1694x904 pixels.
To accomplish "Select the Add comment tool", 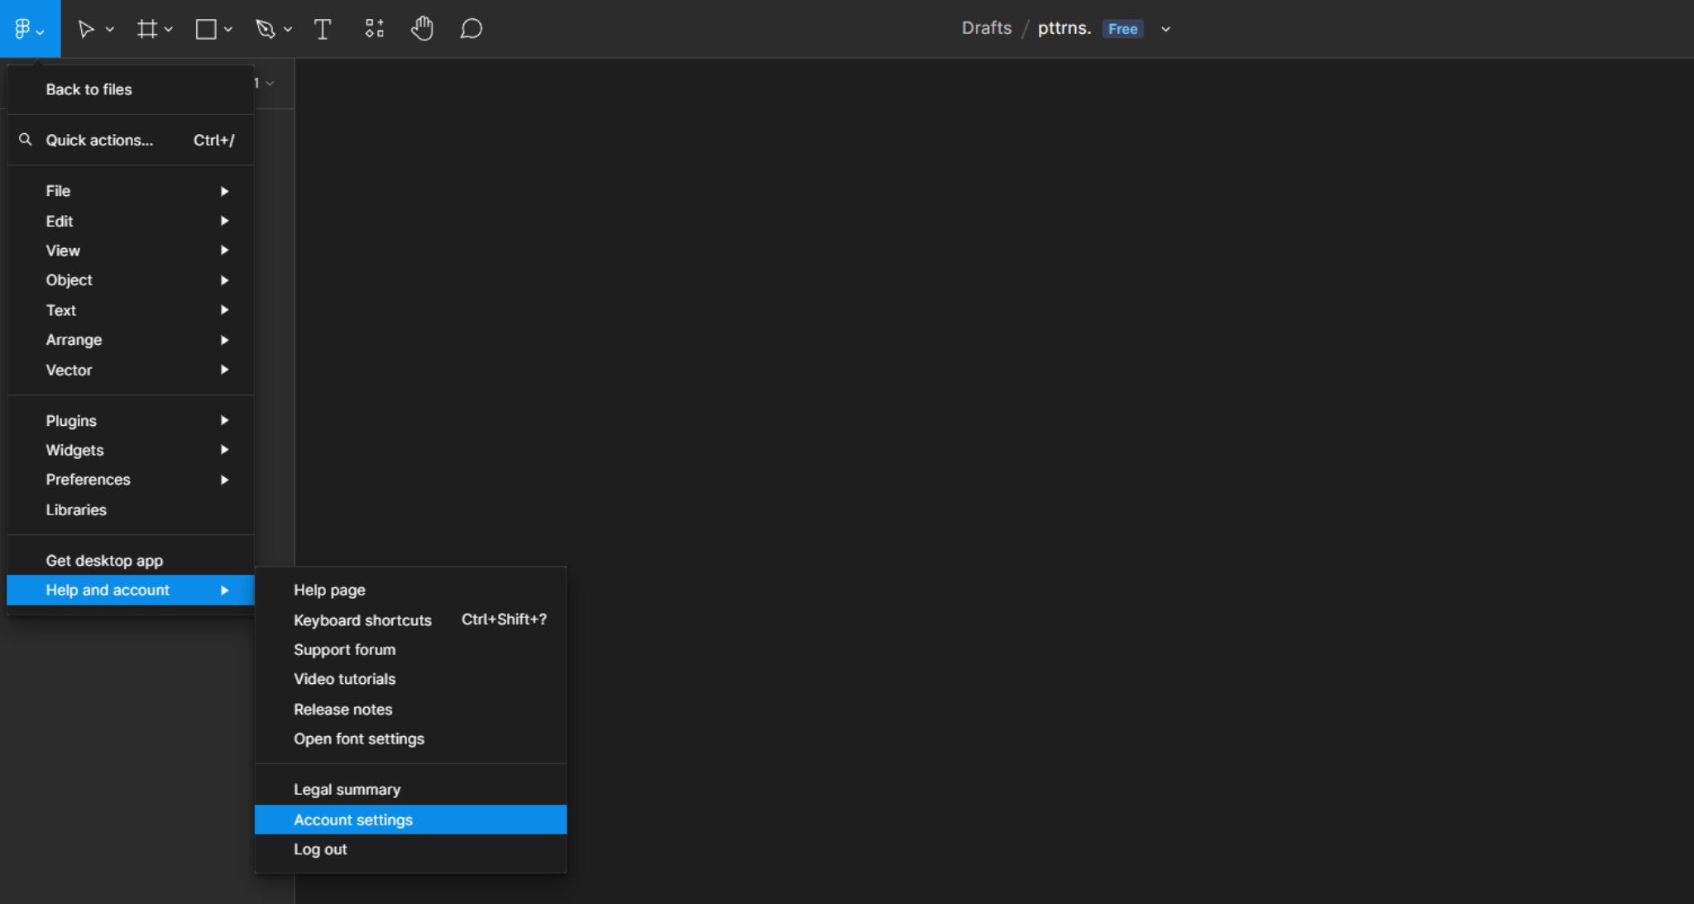I will [471, 29].
